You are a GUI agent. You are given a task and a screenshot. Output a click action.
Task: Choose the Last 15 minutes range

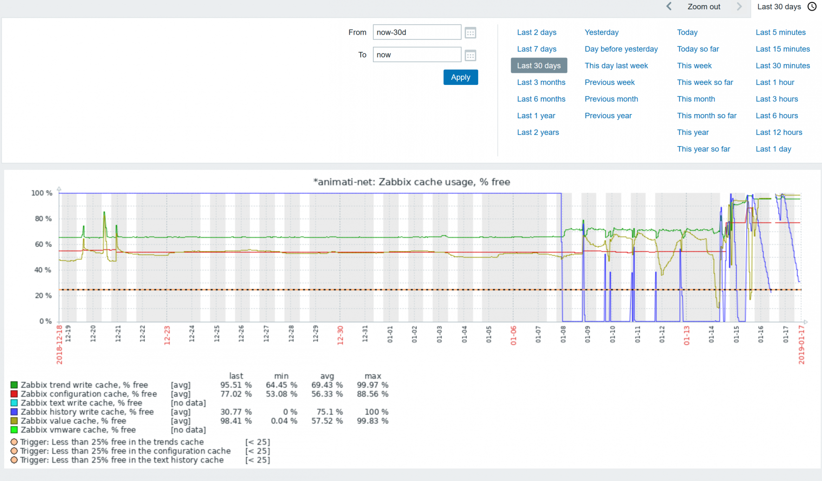point(783,49)
